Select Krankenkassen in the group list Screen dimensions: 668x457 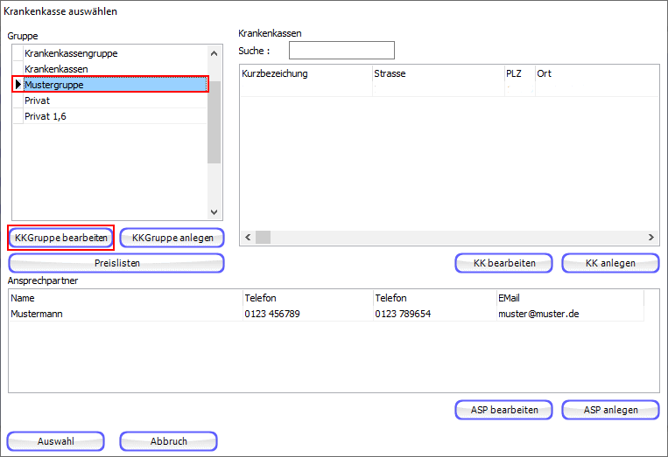(x=56, y=69)
